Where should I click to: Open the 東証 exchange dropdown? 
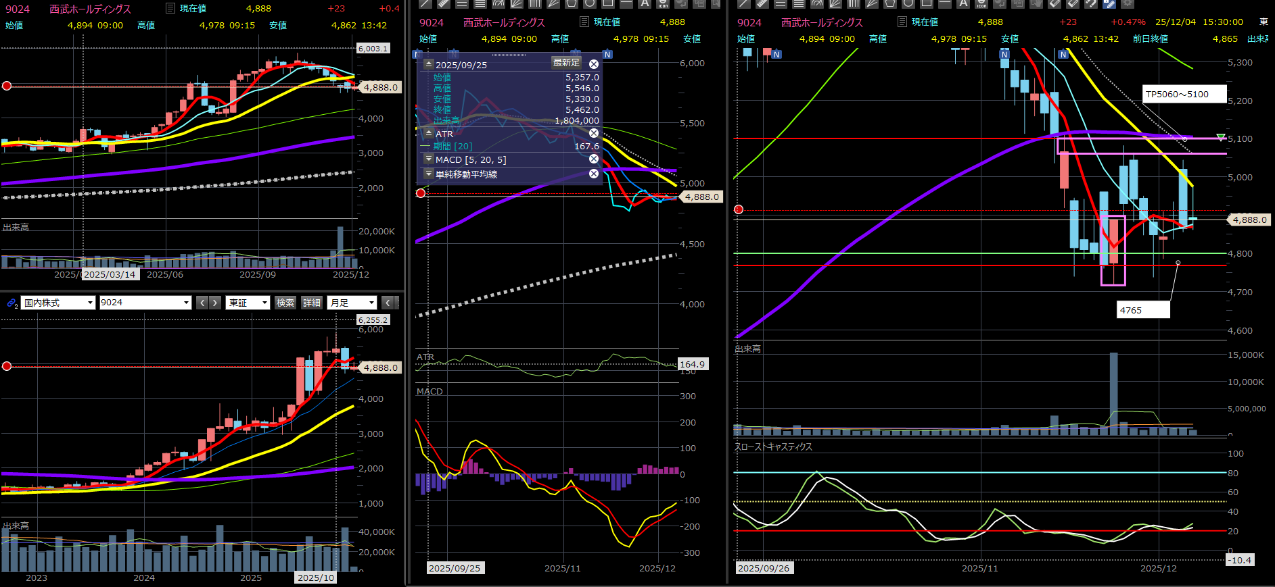pyautogui.click(x=248, y=303)
